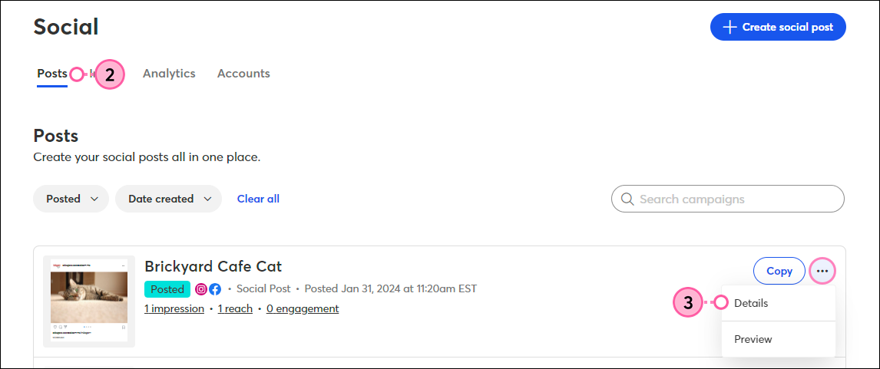This screenshot has width=880, height=369.
Task: Click the Facebook icon on the post
Action: click(x=215, y=289)
